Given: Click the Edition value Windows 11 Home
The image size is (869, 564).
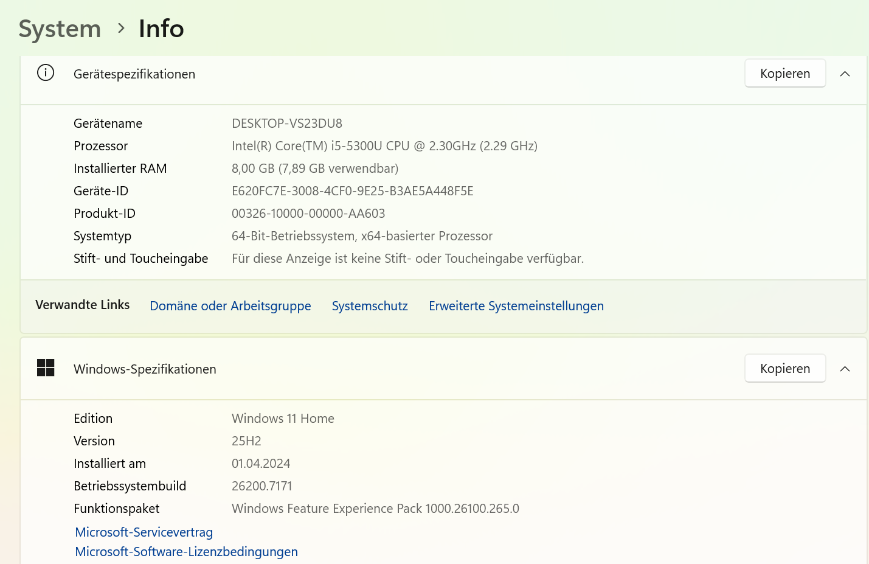Looking at the screenshot, I should tap(283, 418).
